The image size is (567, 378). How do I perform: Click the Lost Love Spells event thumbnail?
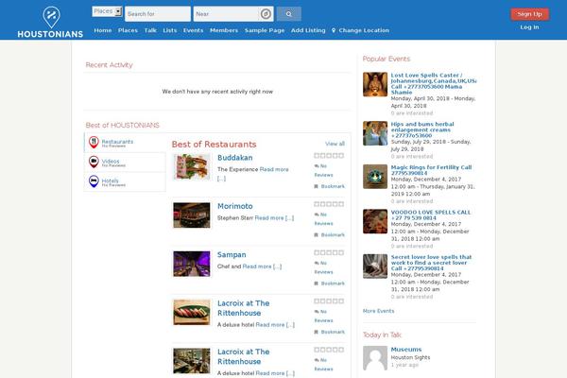375,84
